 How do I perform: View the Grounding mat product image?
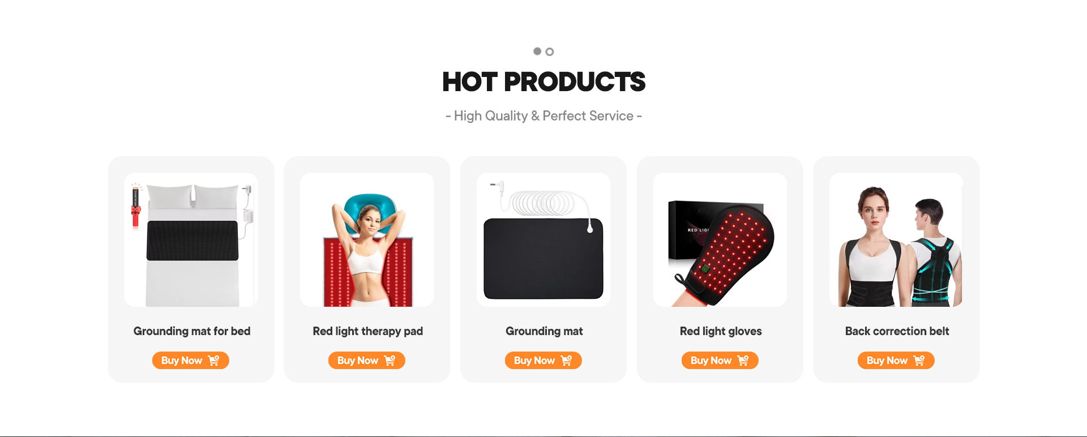click(x=543, y=240)
